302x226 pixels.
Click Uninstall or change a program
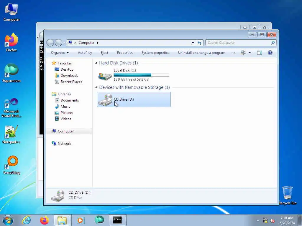[201, 53]
